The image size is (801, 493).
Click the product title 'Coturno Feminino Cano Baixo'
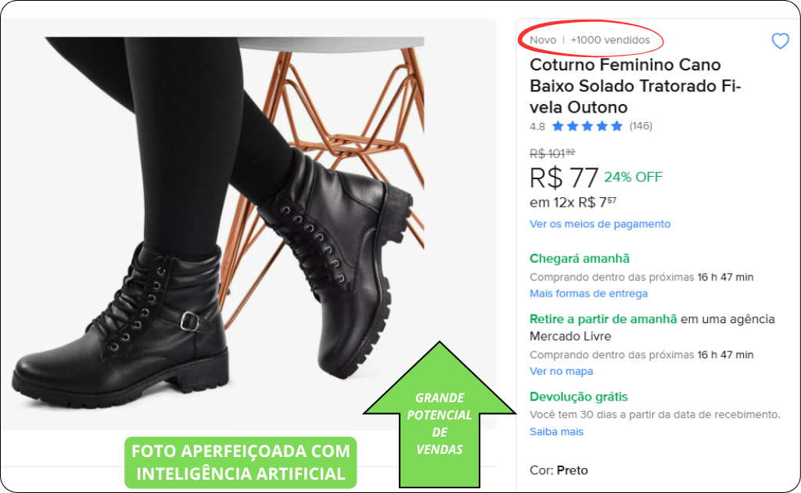(x=635, y=86)
